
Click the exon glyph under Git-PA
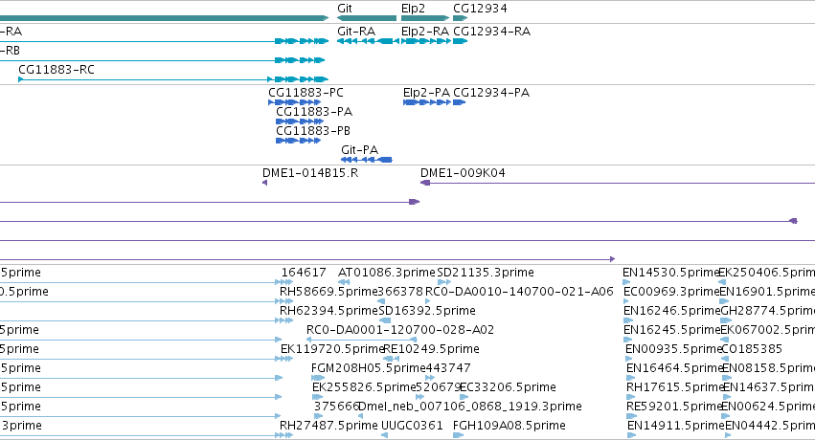click(x=367, y=160)
